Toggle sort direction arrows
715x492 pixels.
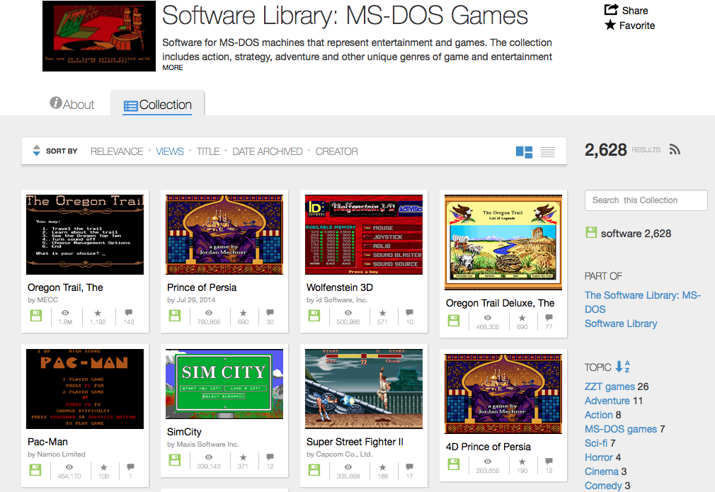pos(37,151)
